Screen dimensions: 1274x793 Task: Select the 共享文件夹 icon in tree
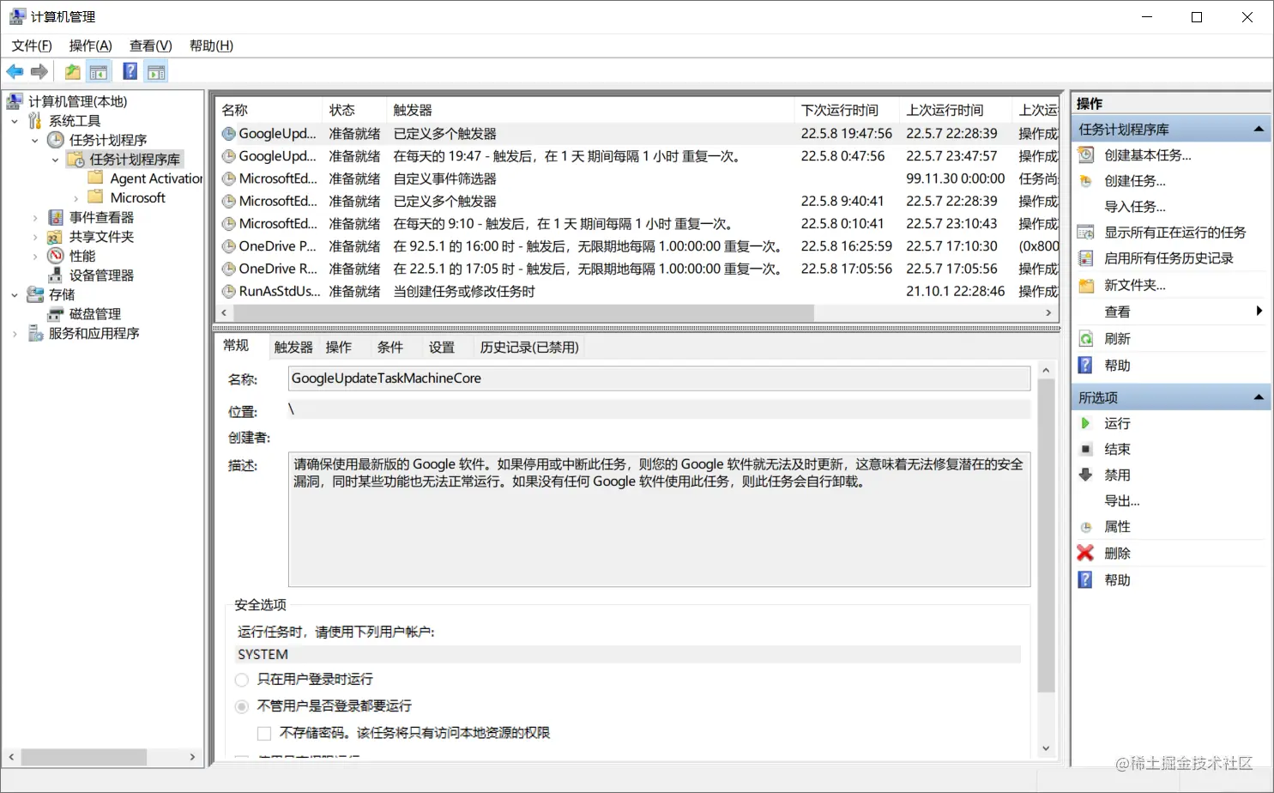[x=56, y=237]
